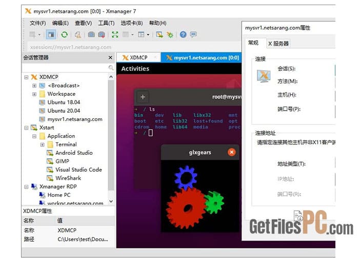
Task: Click the feedback speech bubble icon
Action: point(193,35)
